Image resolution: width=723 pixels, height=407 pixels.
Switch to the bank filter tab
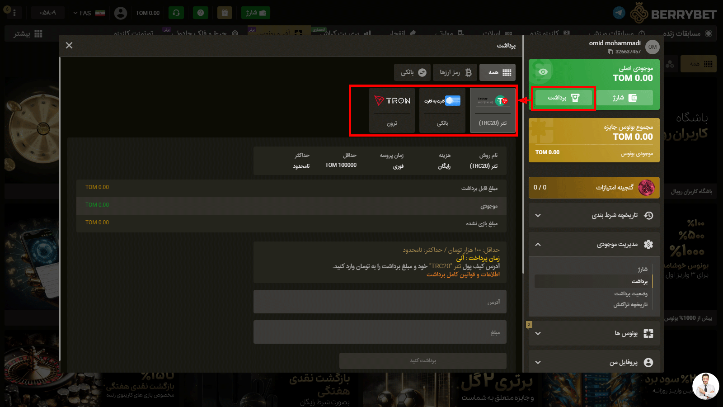[413, 72]
